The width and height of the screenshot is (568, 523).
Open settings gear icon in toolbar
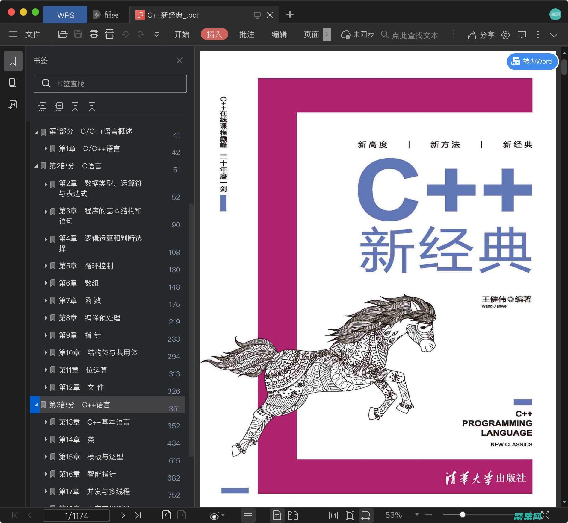(x=506, y=35)
